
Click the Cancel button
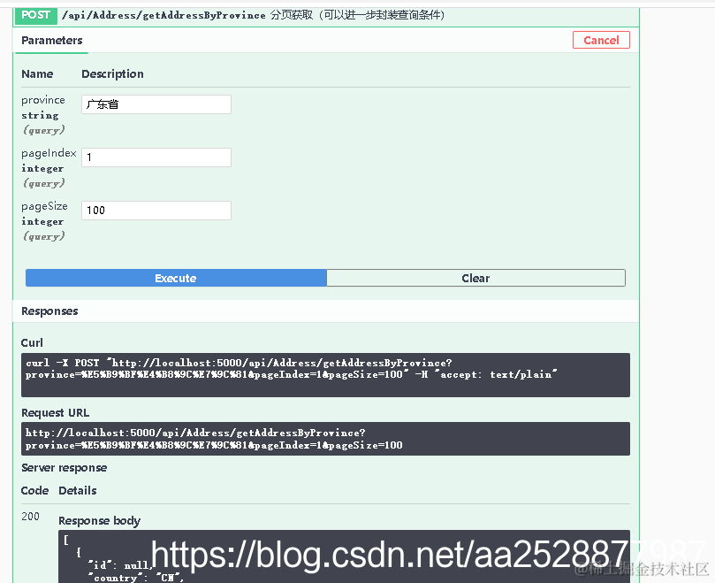click(601, 40)
